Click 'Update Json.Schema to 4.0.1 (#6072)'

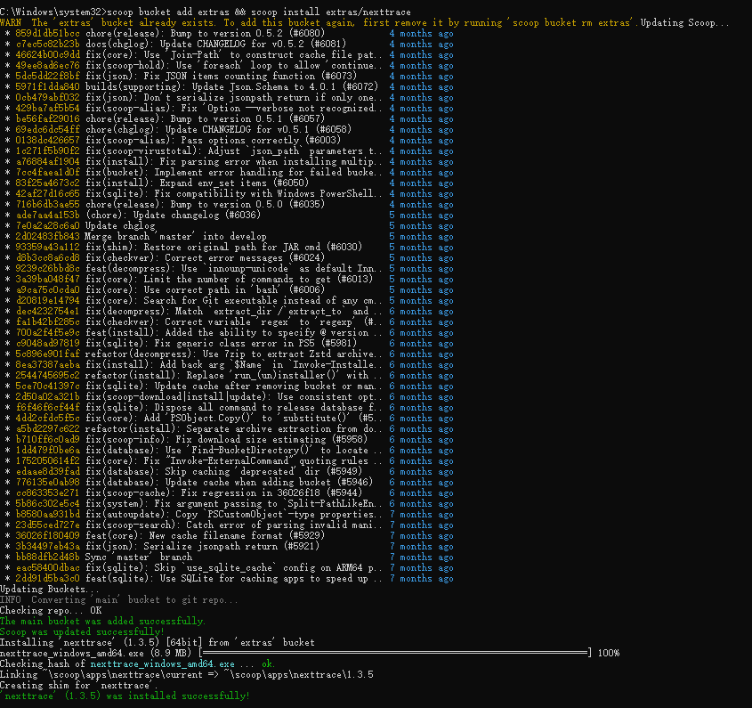pos(285,87)
